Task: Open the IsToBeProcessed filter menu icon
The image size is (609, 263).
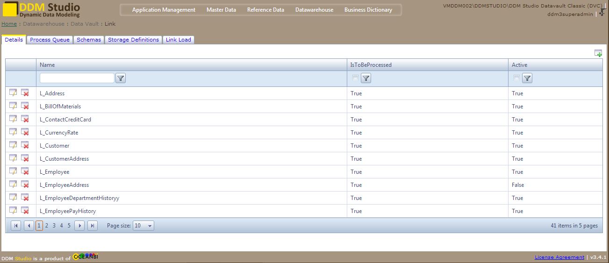Action: (366, 78)
